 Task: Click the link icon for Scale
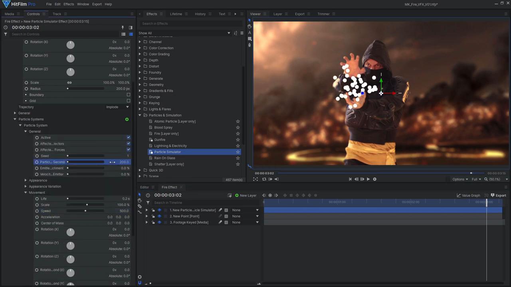(x=69, y=83)
